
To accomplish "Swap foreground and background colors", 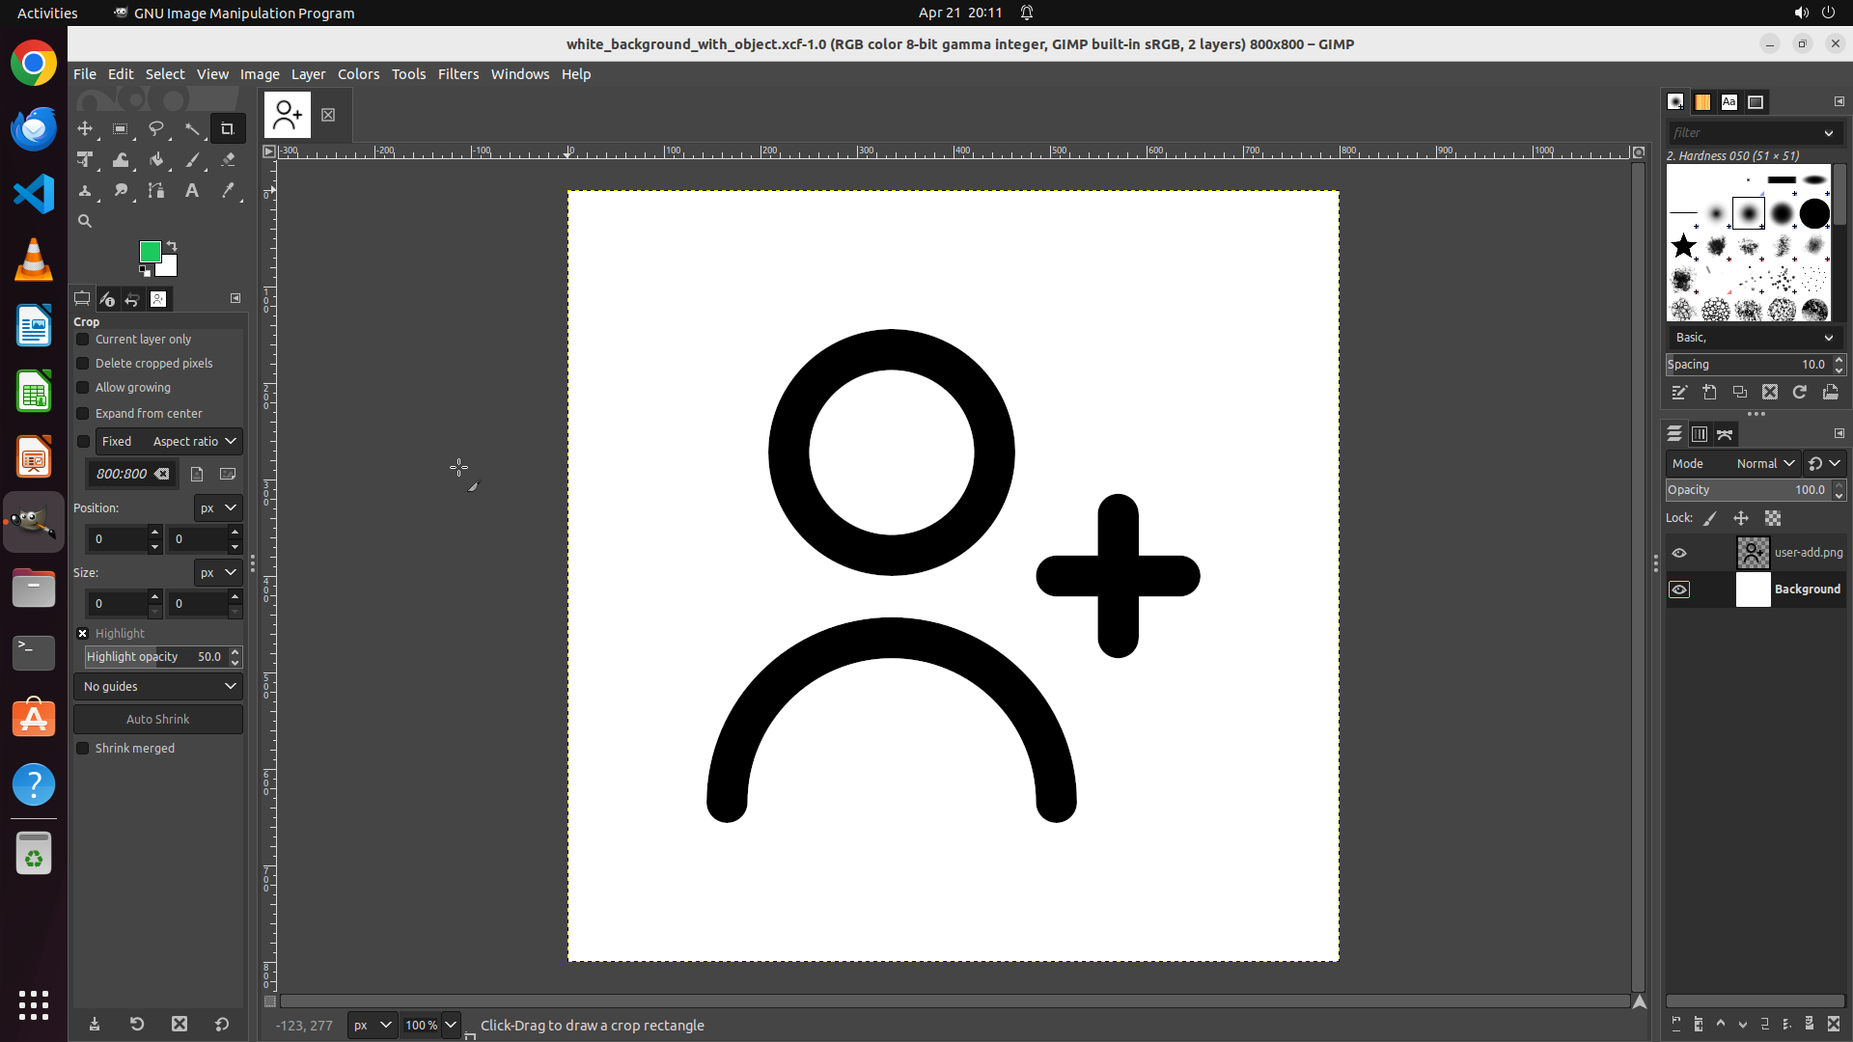I will click(172, 245).
